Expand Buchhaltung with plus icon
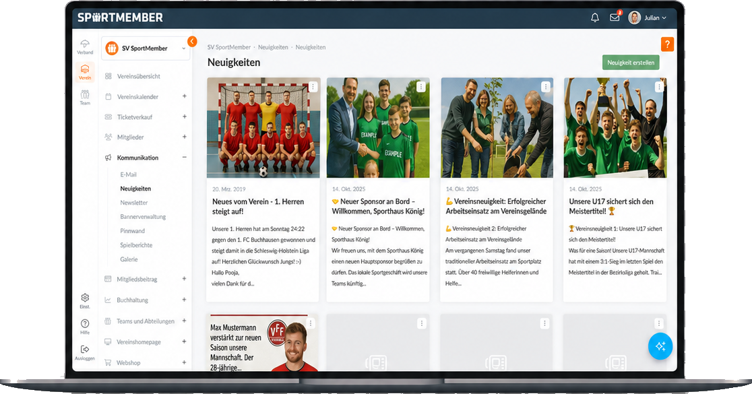 pos(184,300)
